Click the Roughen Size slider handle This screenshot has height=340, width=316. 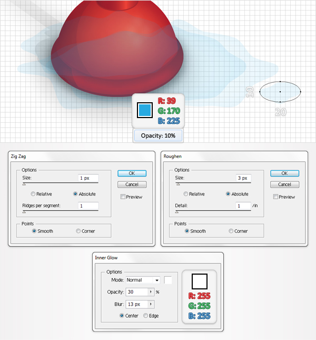[178, 184]
